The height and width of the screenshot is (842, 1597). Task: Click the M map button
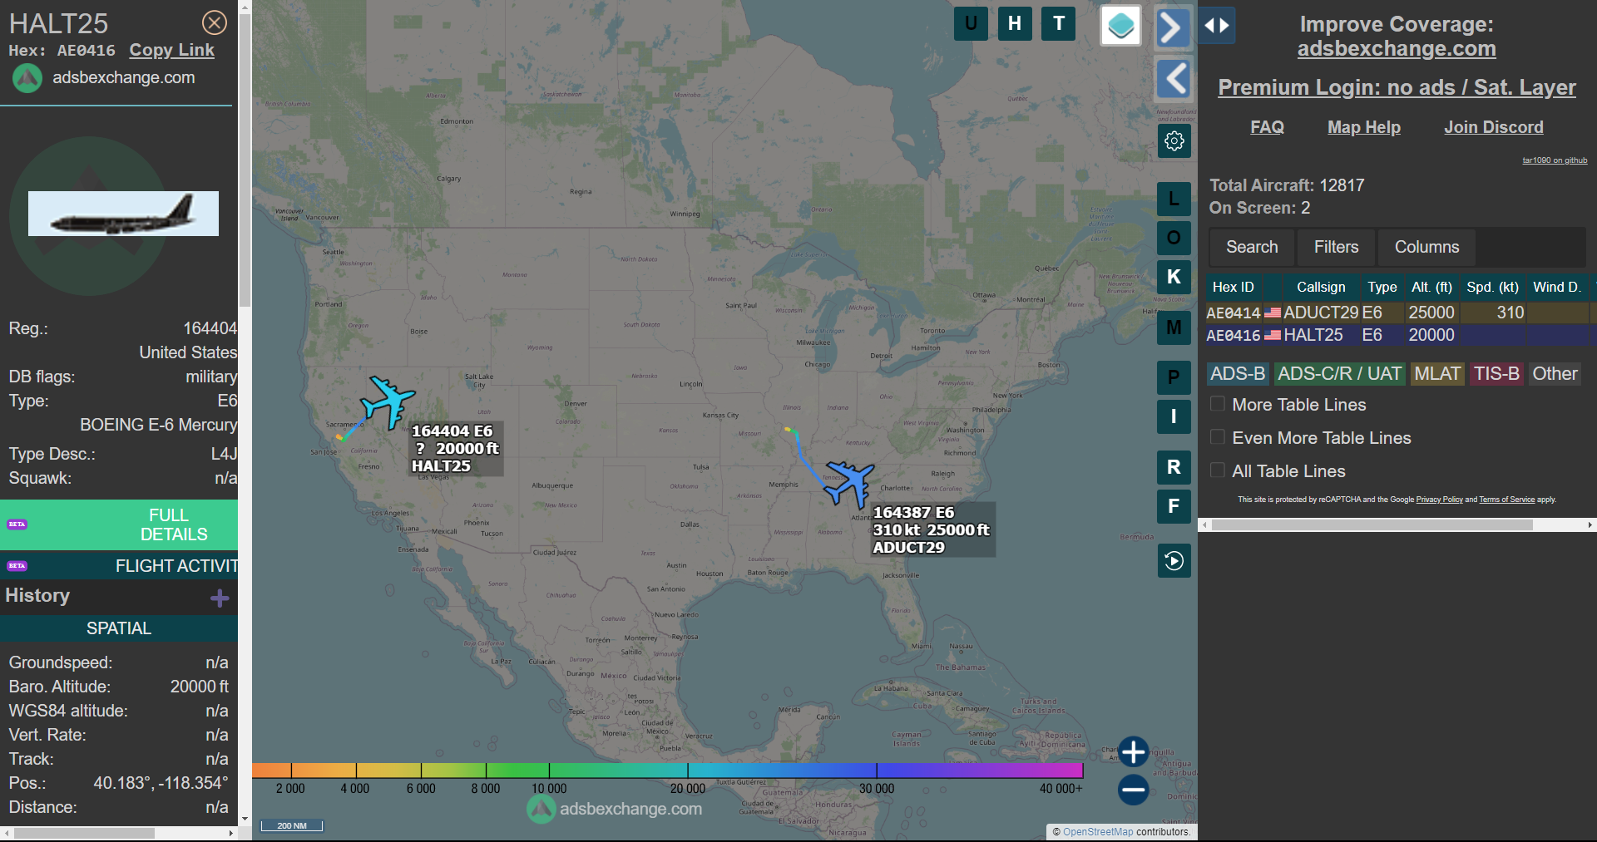point(1174,327)
